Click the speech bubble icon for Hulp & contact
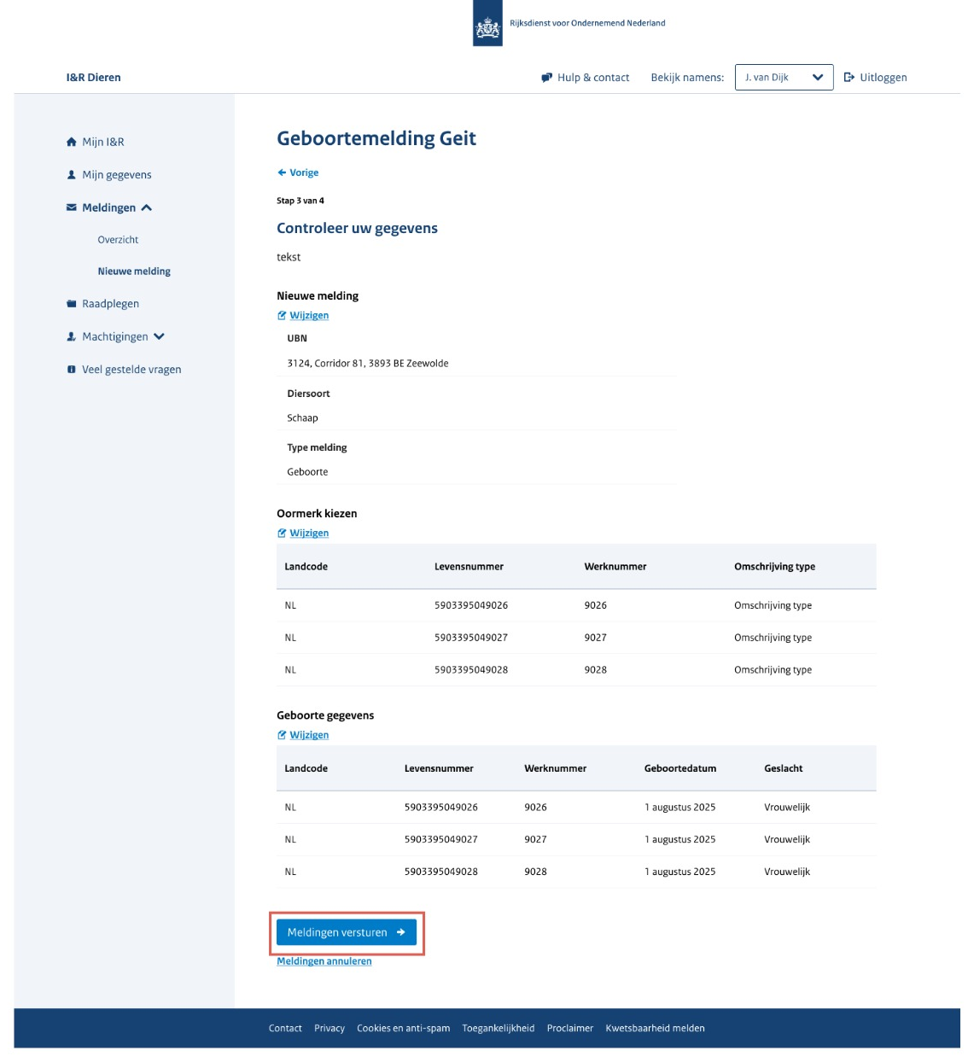Image resolution: width=974 pixels, height=1062 pixels. (x=547, y=78)
